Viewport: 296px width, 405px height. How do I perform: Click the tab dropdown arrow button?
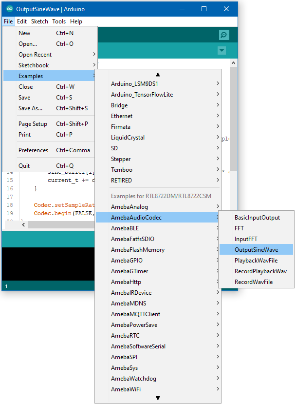coord(222,51)
